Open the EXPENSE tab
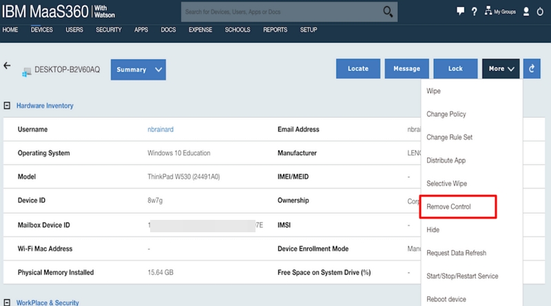The image size is (551, 306). coord(200,30)
